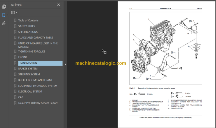The image size is (216, 128).
Task: Open the Attachments paperclip panel icon
Action: (x=4, y=23)
